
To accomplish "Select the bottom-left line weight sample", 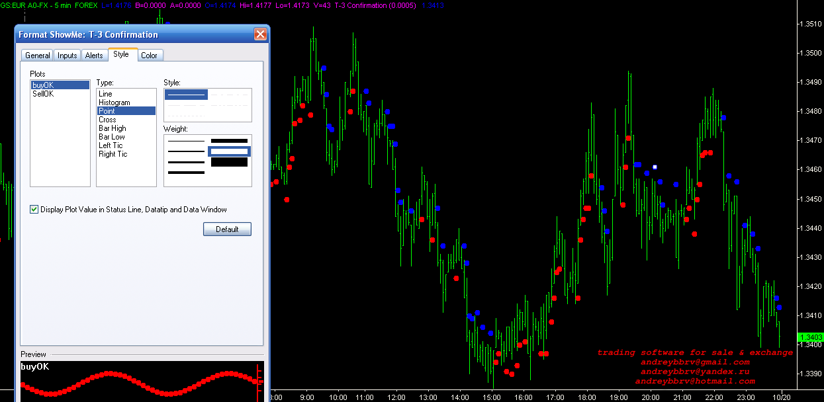I will pyautogui.click(x=186, y=173).
